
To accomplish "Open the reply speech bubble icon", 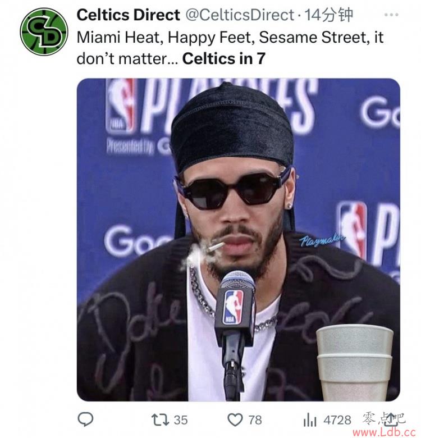I will tap(85, 419).
